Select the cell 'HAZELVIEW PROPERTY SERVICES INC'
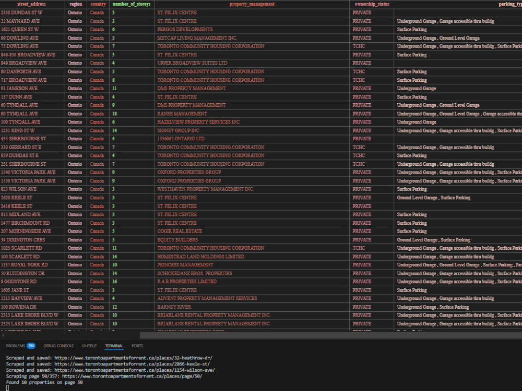522x391 pixels. [252, 122]
